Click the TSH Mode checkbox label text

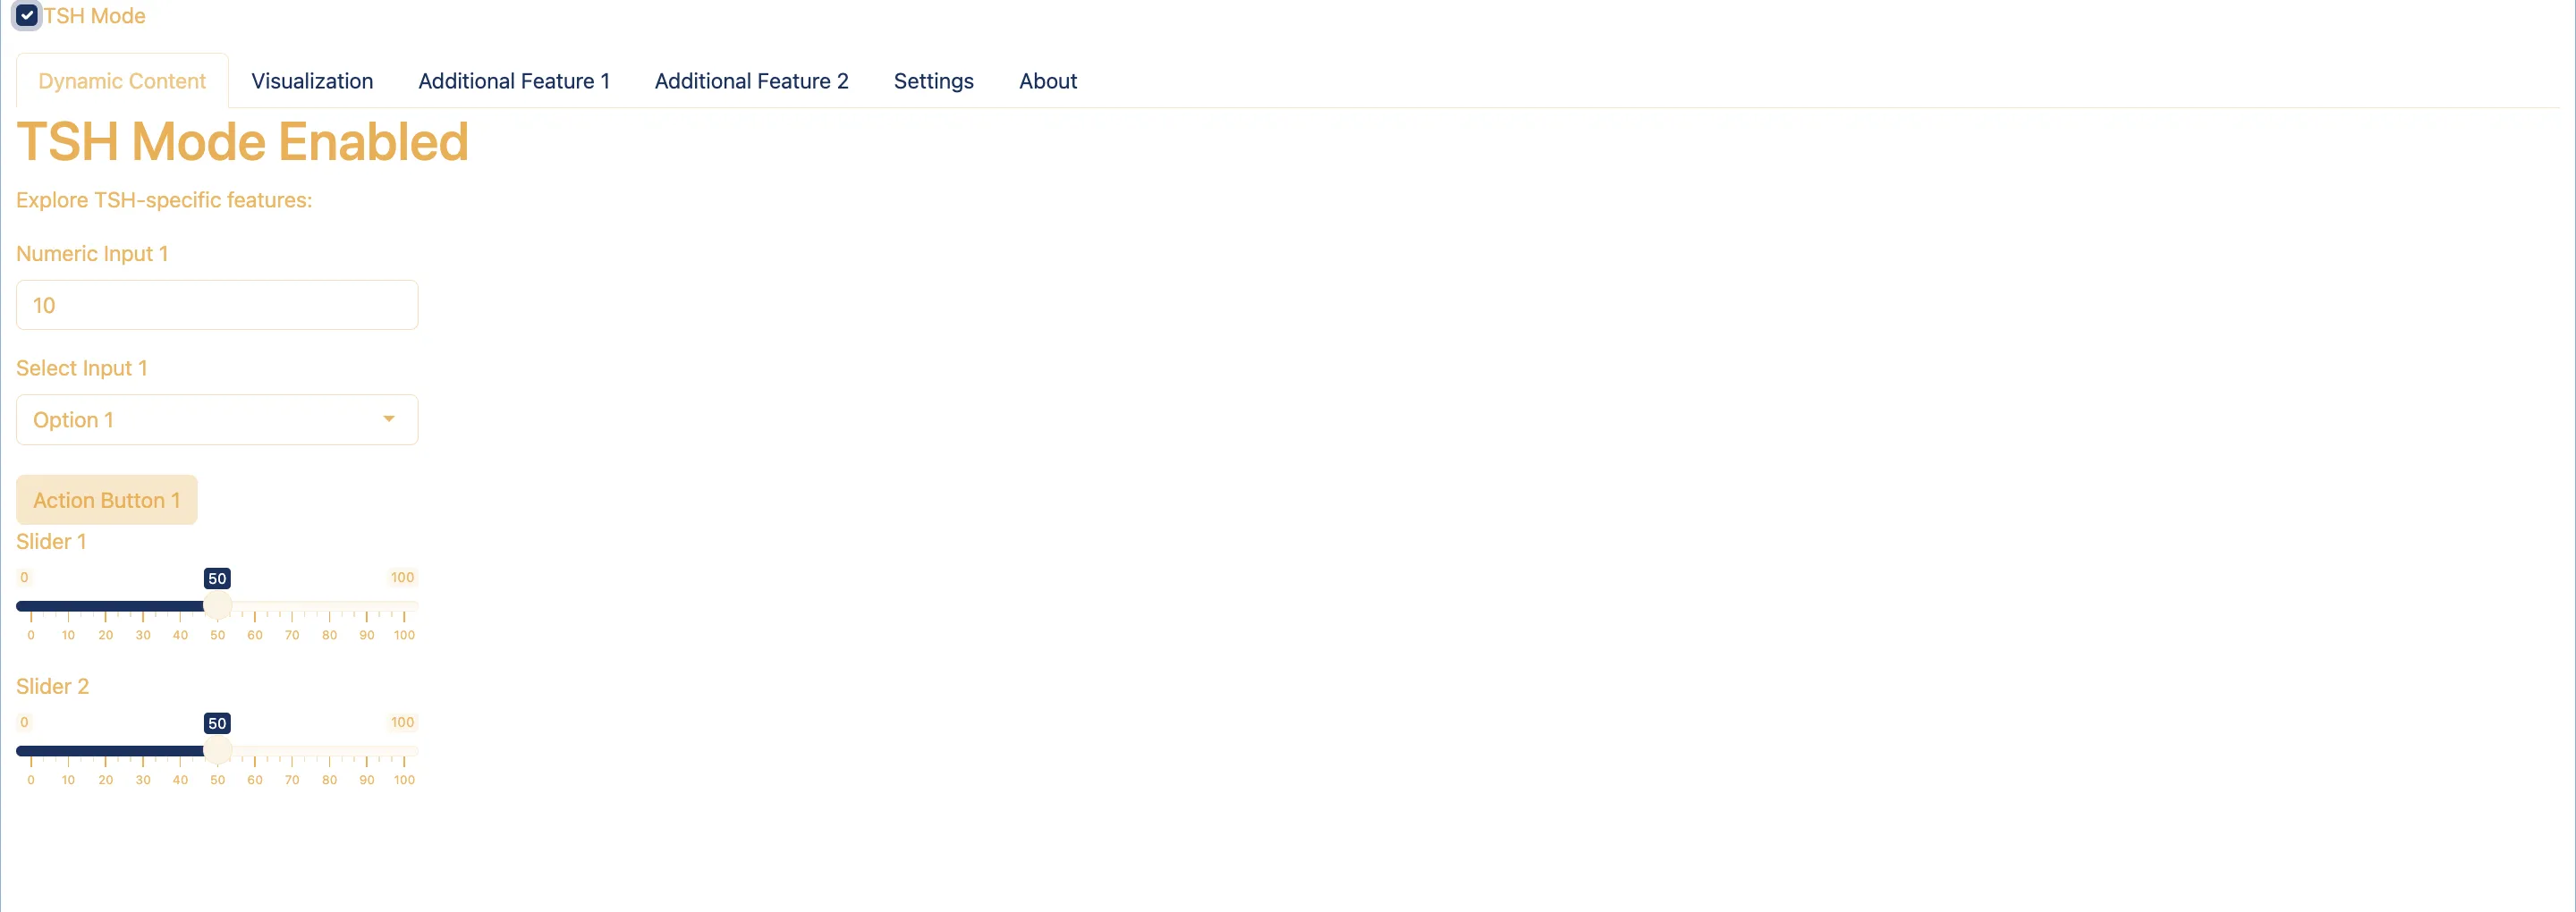tap(94, 16)
